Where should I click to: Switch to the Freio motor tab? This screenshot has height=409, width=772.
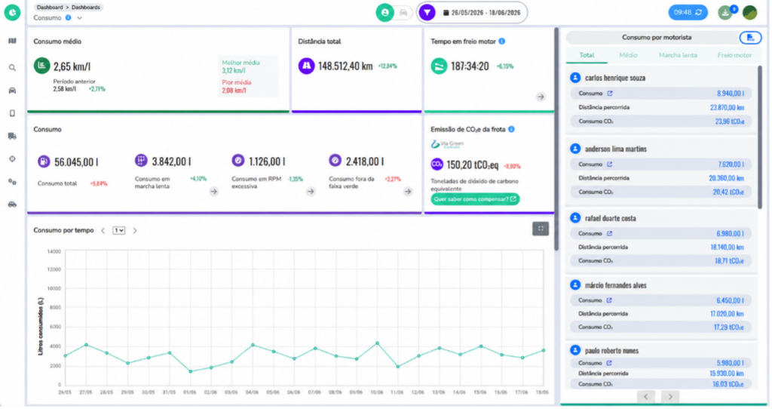point(734,55)
